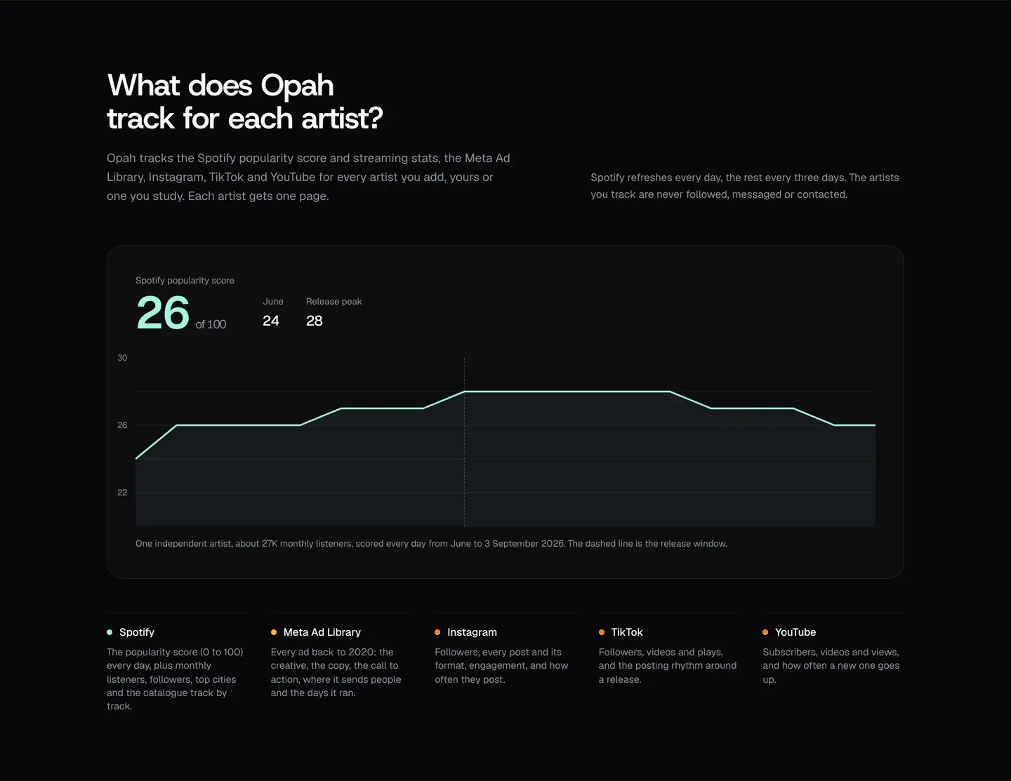This screenshot has width=1011, height=781.
Task: Click the description starting "Followers, videos and plays"
Action: coord(668,666)
